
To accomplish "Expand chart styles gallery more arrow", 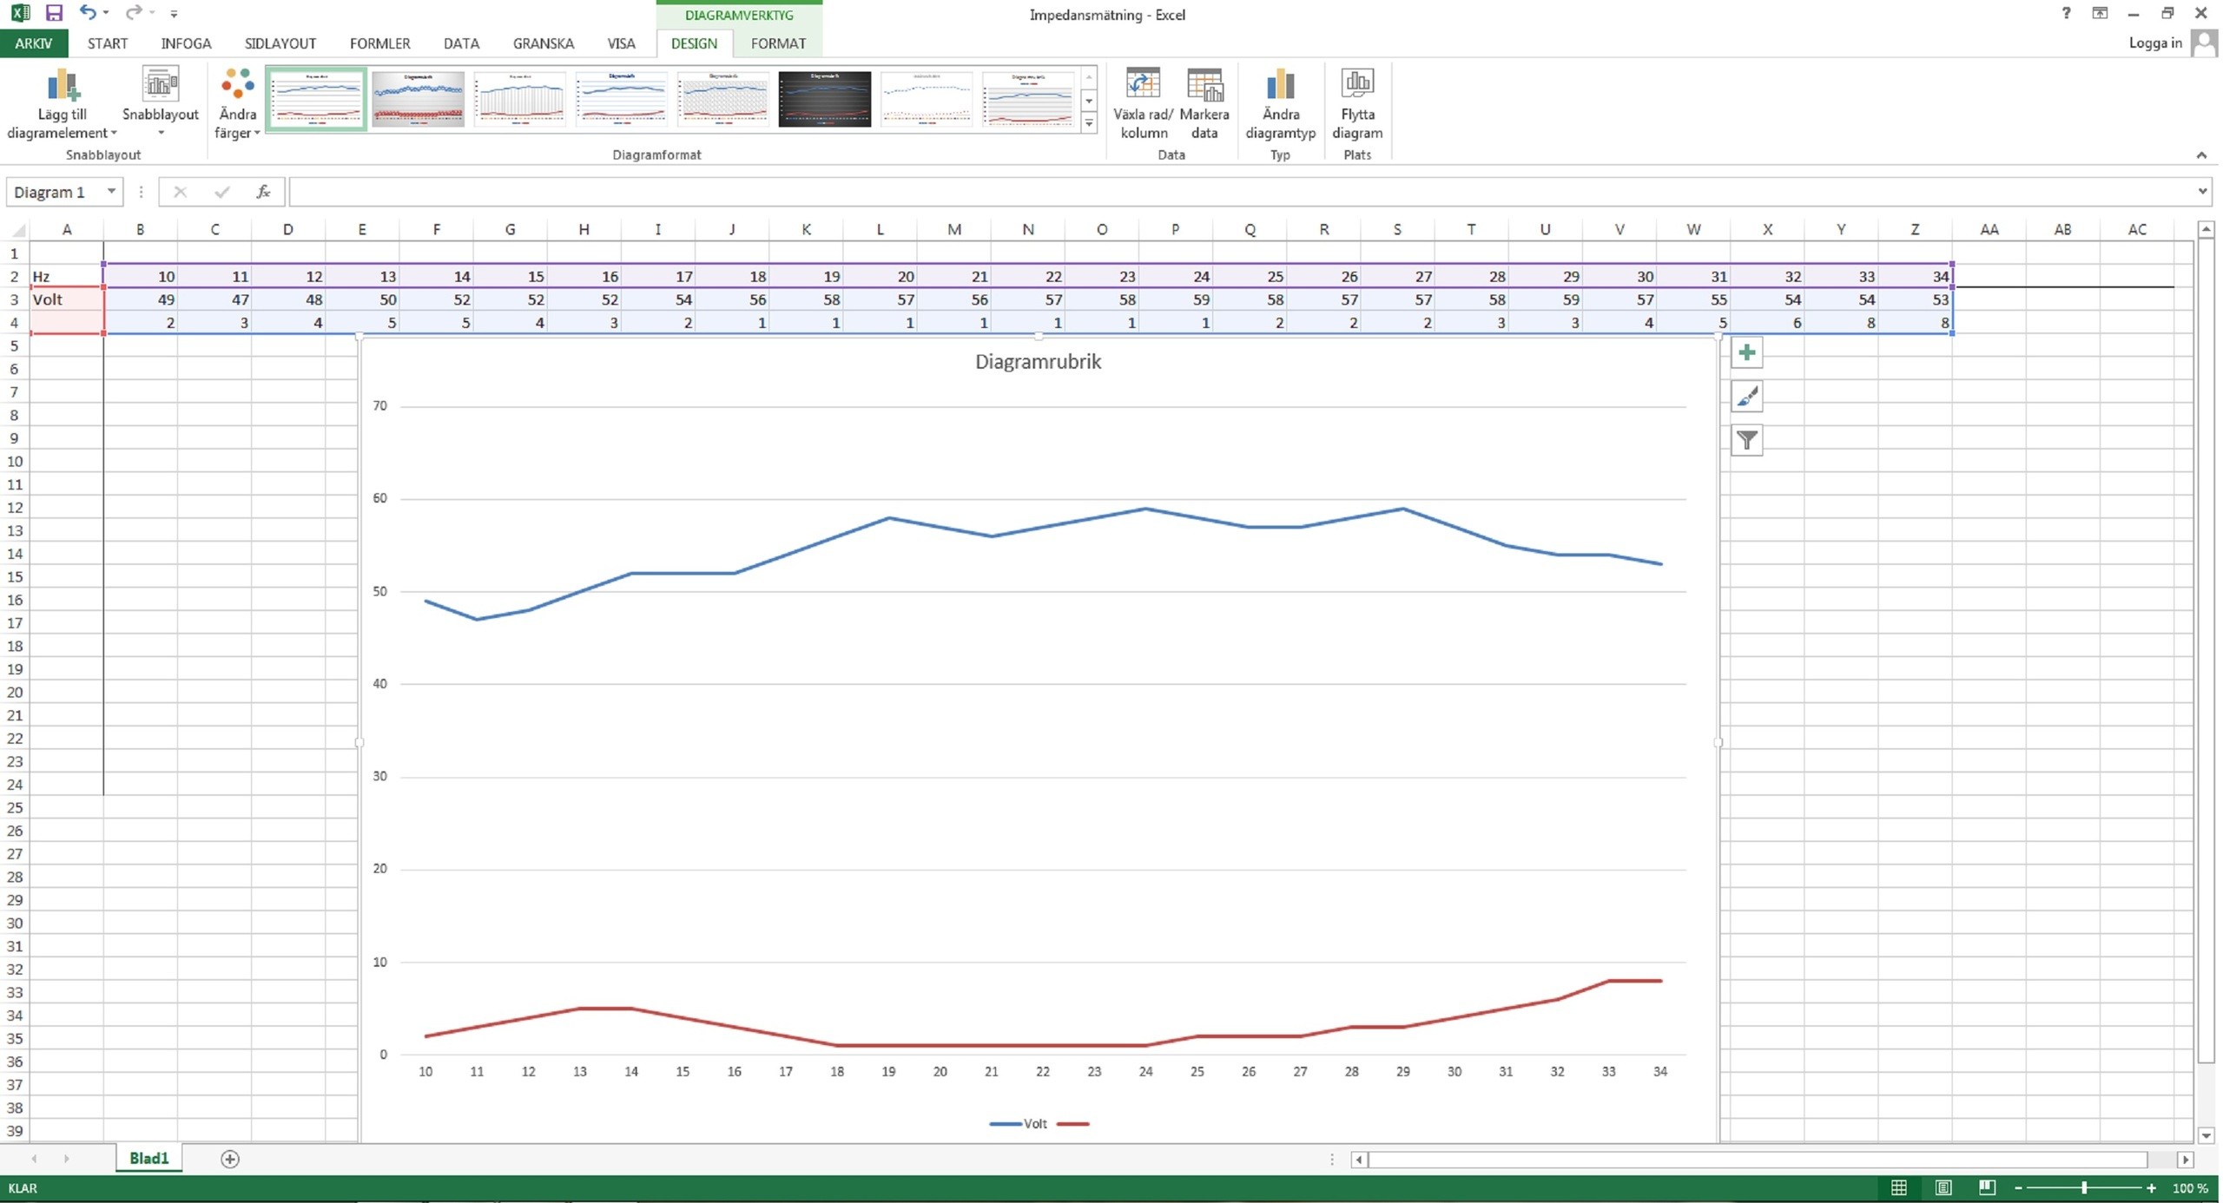I will [1088, 124].
